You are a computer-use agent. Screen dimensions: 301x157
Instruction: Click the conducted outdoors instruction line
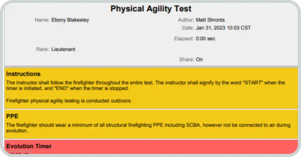pyautogui.click(x=69, y=101)
